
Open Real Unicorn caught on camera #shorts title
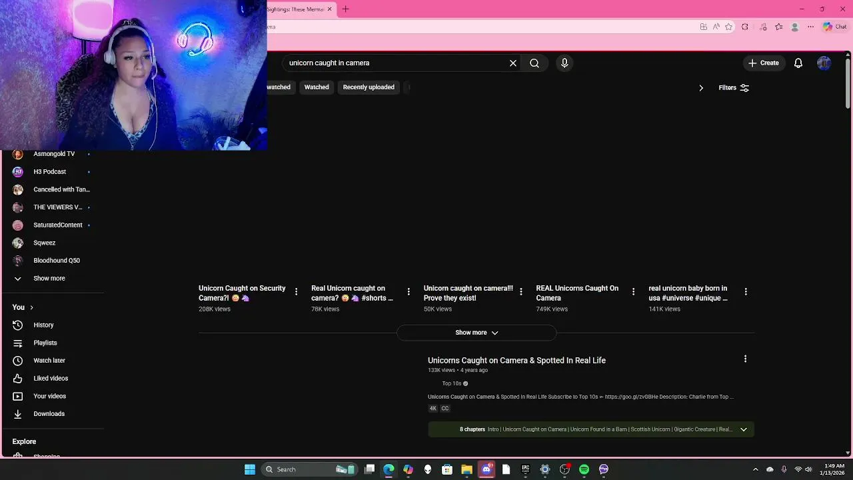(x=352, y=293)
